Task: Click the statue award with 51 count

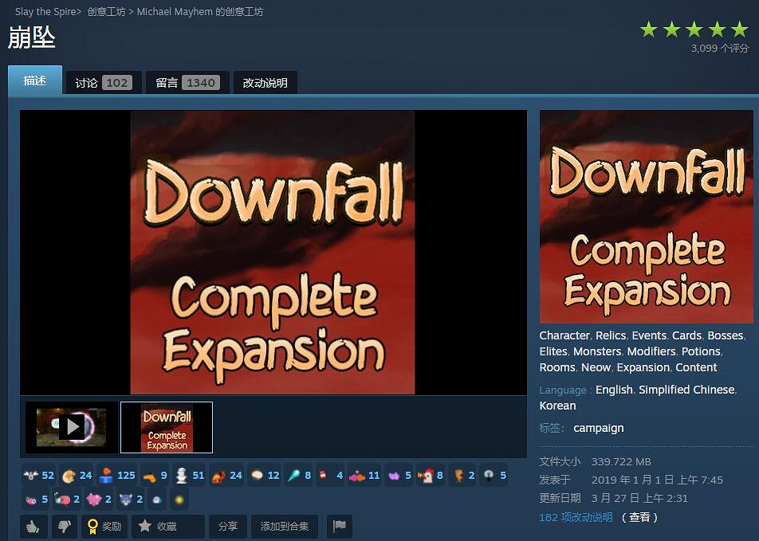Action: click(x=190, y=476)
